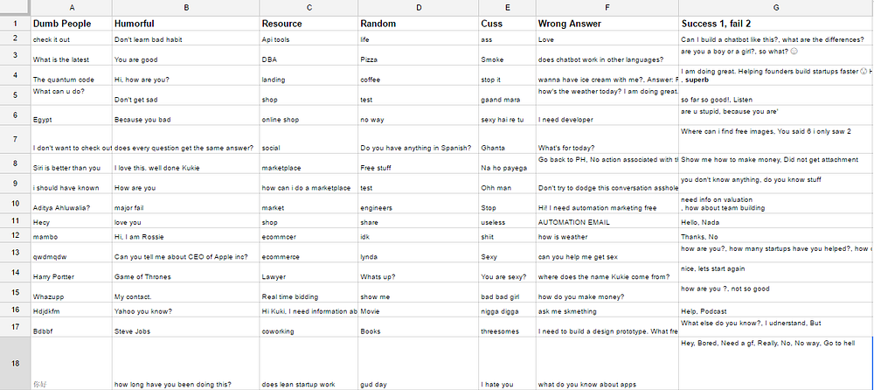Select column A header
874x390 pixels.
coord(72,8)
